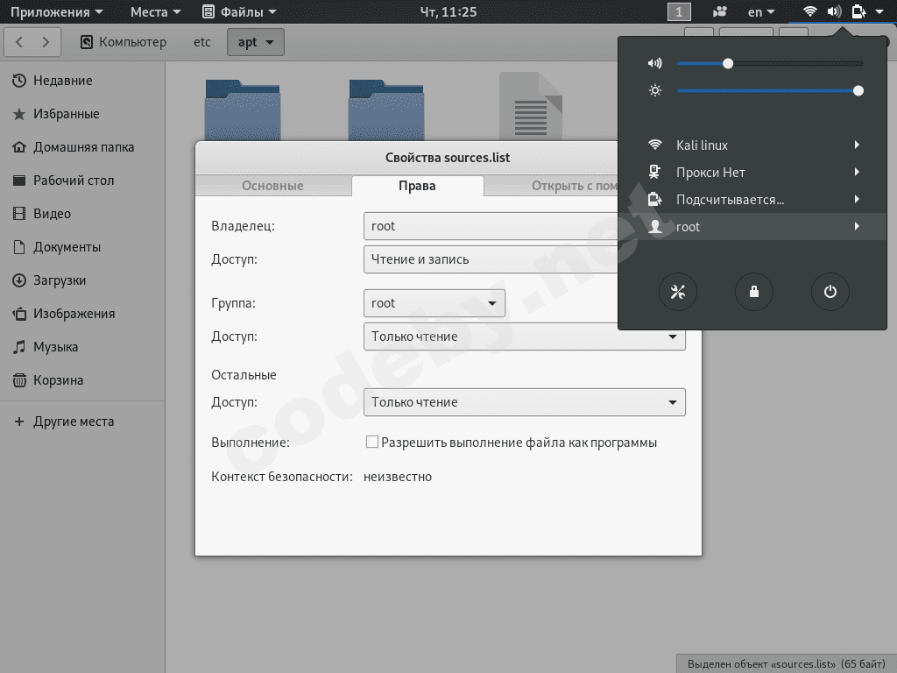The image size is (897, 673).
Task: Enable 'Разрешить выполнение файла как программы' checkbox
Action: [x=372, y=443]
